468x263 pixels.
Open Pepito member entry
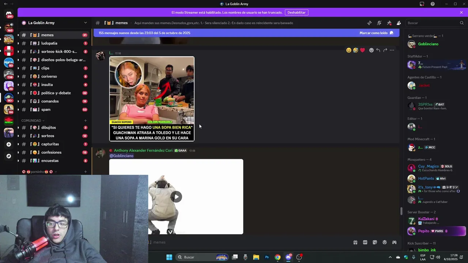[435, 231]
